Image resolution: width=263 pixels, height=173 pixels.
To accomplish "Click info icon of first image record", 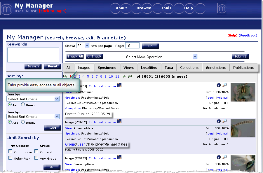I will point(219,85).
